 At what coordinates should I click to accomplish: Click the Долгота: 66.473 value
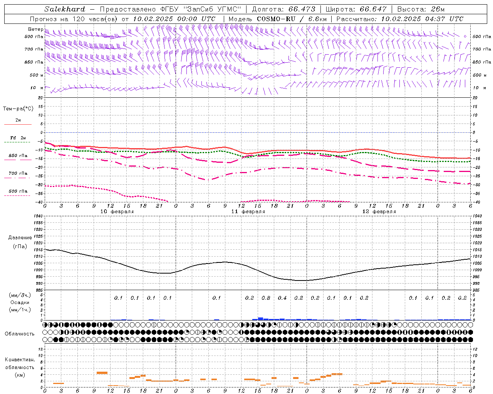(284, 9)
